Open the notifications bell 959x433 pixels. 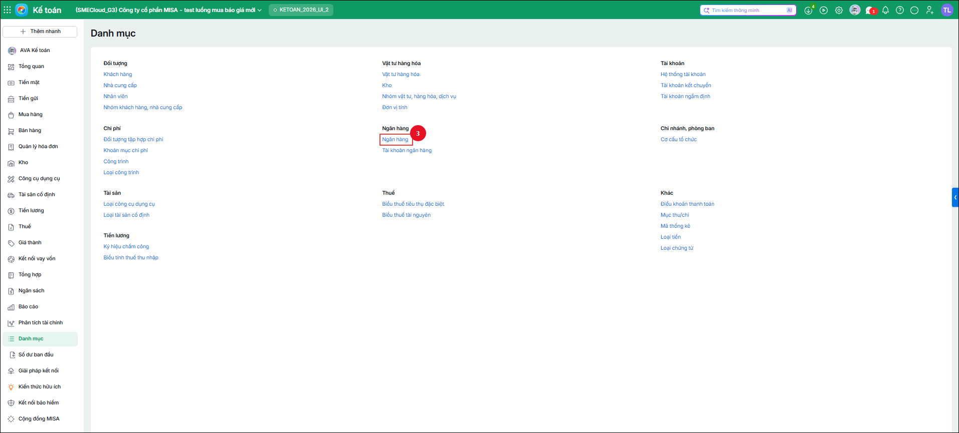[x=885, y=10]
